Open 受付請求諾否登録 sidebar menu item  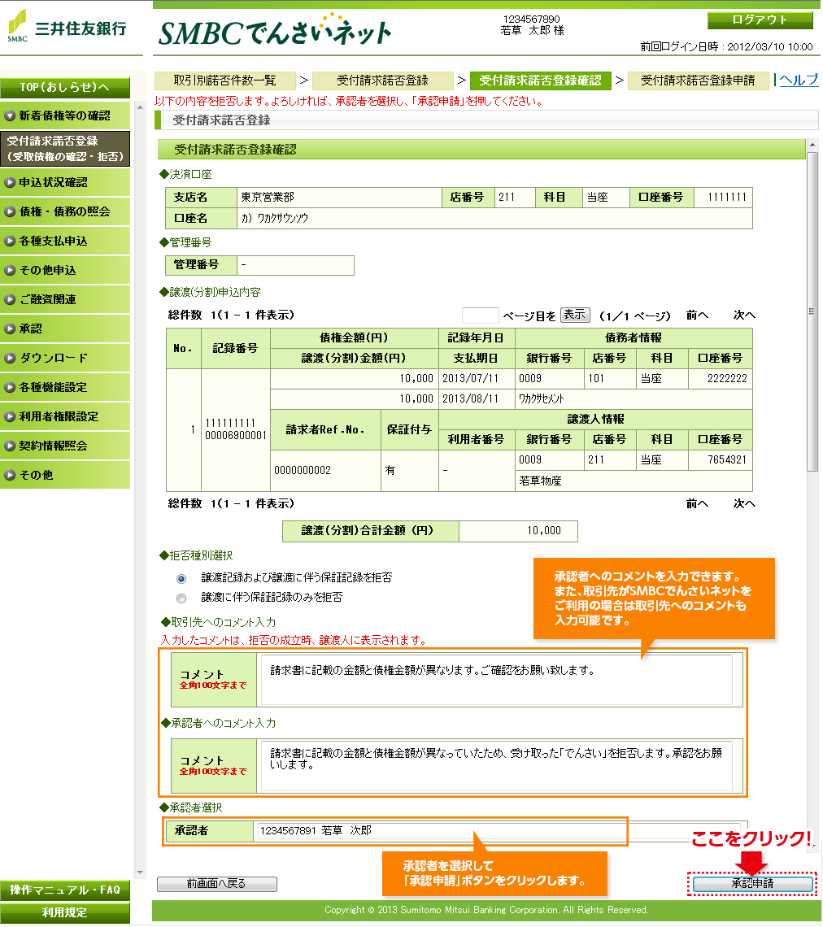65,148
